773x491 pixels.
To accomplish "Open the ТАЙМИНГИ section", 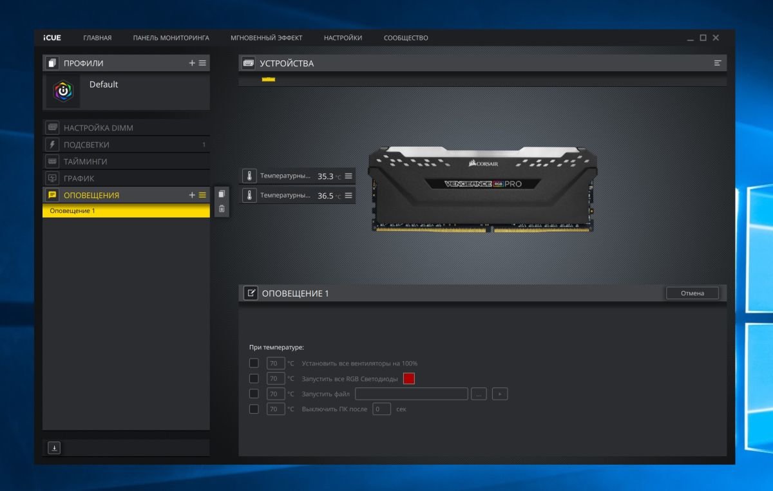I will (126, 161).
